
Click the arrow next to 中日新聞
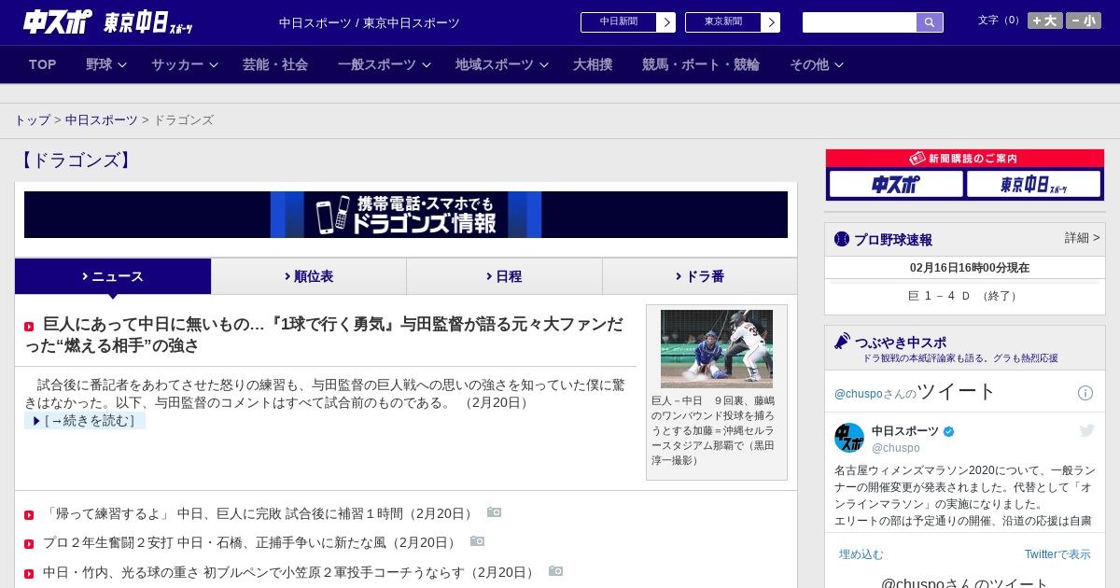[666, 22]
